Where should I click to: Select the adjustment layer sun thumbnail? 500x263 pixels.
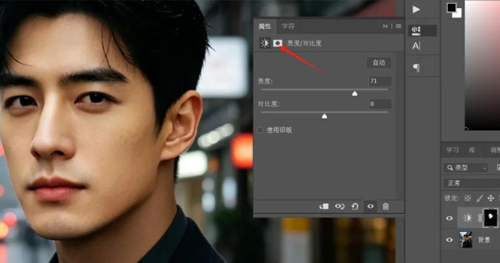pos(468,218)
